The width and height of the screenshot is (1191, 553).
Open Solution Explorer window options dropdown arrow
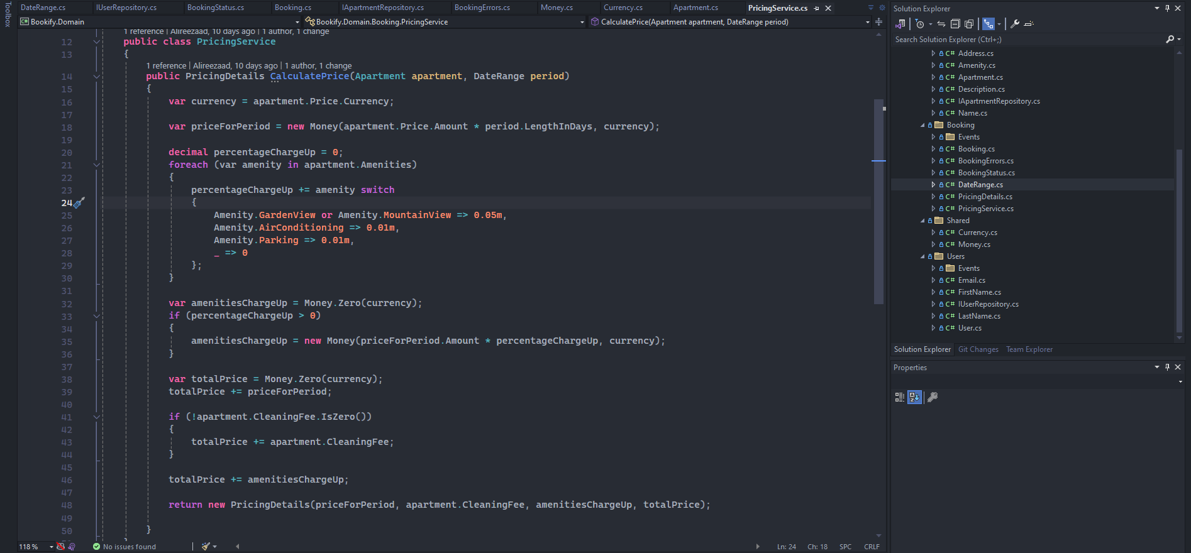pyautogui.click(x=1157, y=8)
